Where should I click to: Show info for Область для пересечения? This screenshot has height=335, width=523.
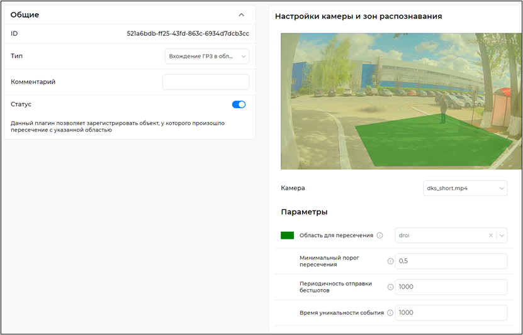[x=380, y=236]
